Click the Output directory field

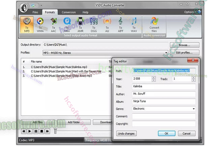click(x=105, y=45)
